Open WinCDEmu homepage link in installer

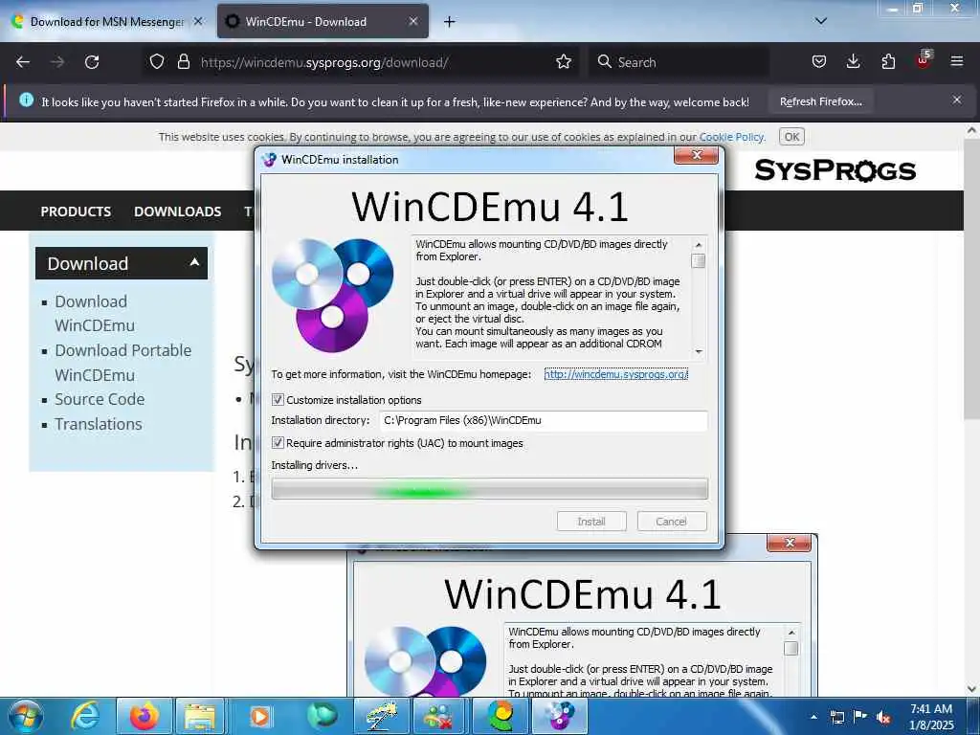(x=616, y=374)
